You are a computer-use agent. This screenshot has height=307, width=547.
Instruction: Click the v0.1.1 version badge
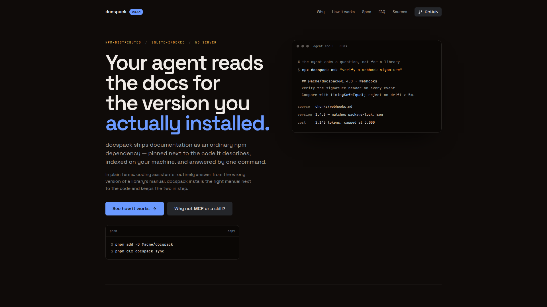136,12
